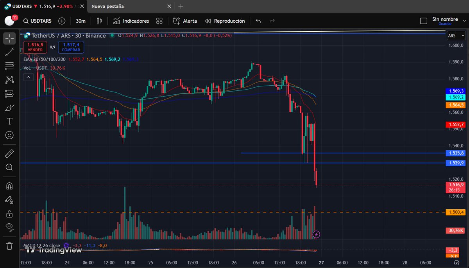
Task: Open the Indicadores menu
Action: (131, 21)
